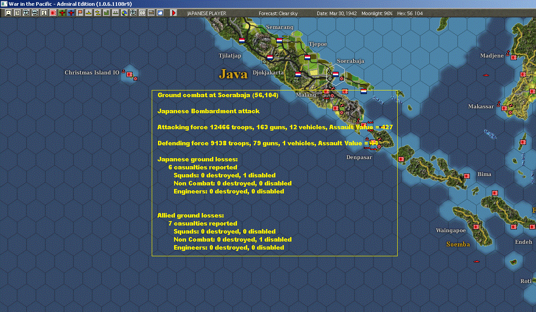
Task: Click red airplane on green background icon
Action: 62,13
